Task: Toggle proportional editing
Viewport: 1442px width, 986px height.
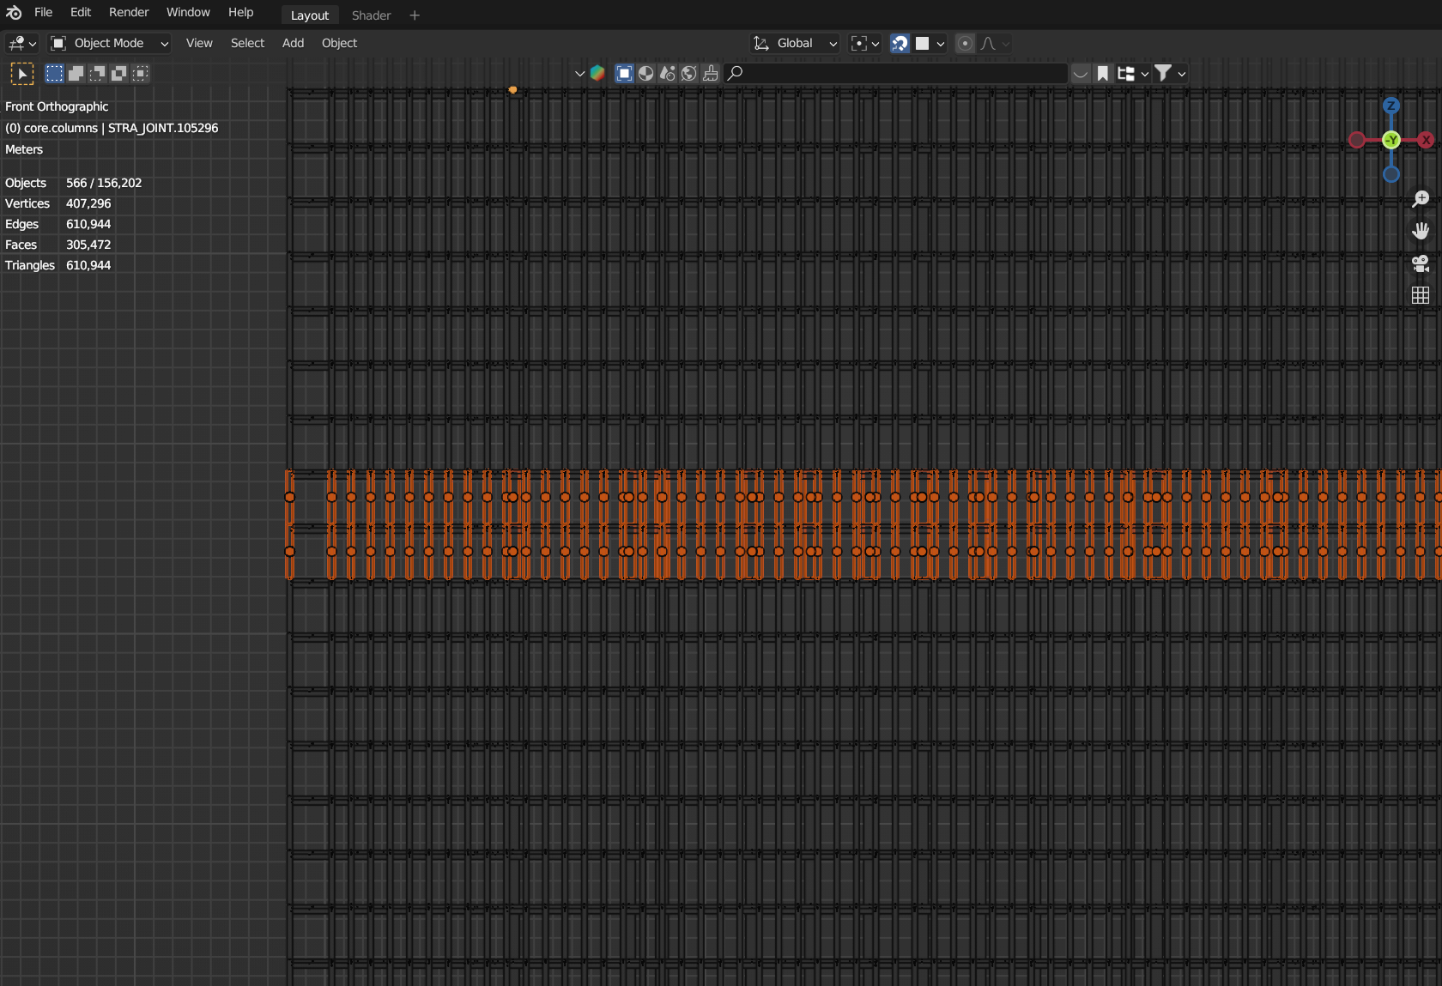Action: (x=965, y=43)
